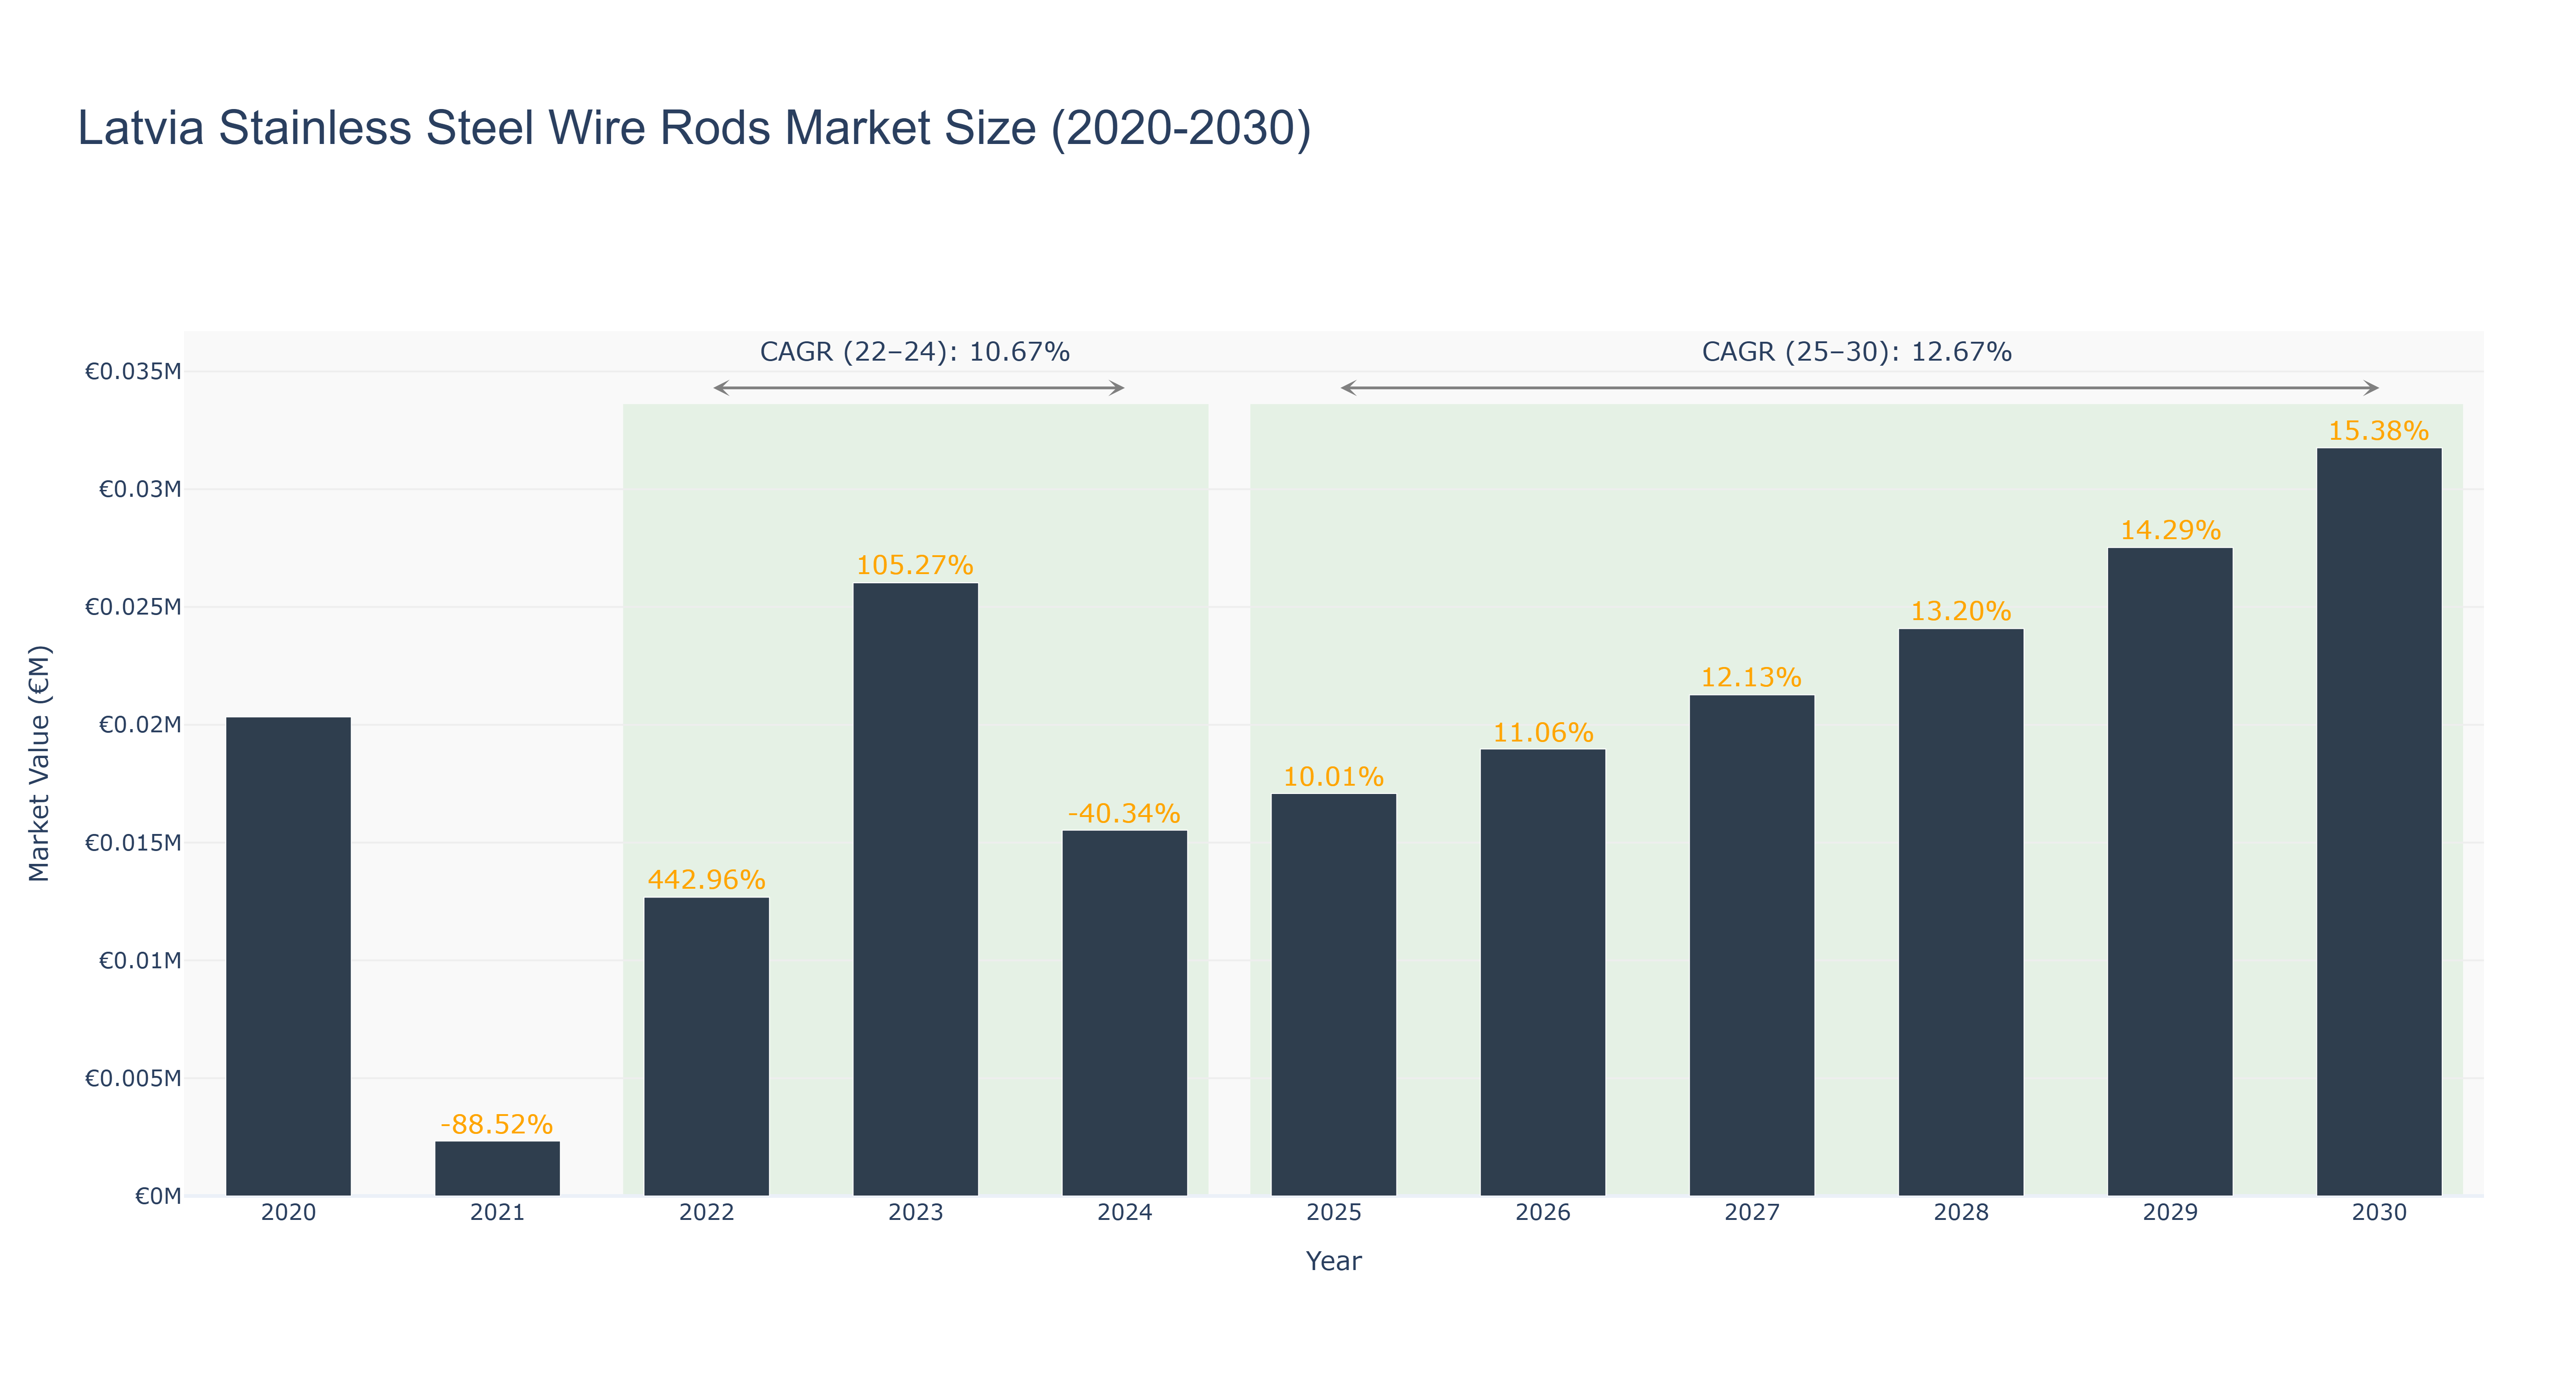
Task: Click the 2022 x-axis label
Action: (x=706, y=1213)
